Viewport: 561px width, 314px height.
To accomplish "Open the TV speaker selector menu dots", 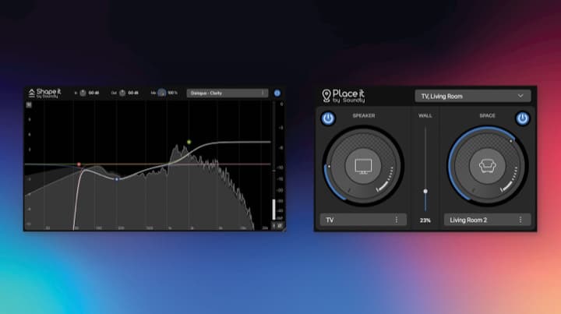I will tap(397, 220).
